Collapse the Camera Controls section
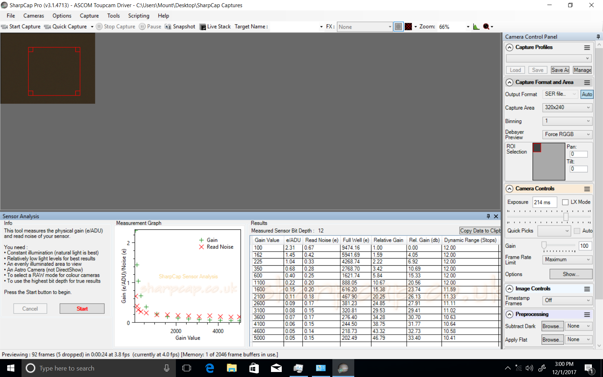603x377 pixels. pyautogui.click(x=509, y=189)
